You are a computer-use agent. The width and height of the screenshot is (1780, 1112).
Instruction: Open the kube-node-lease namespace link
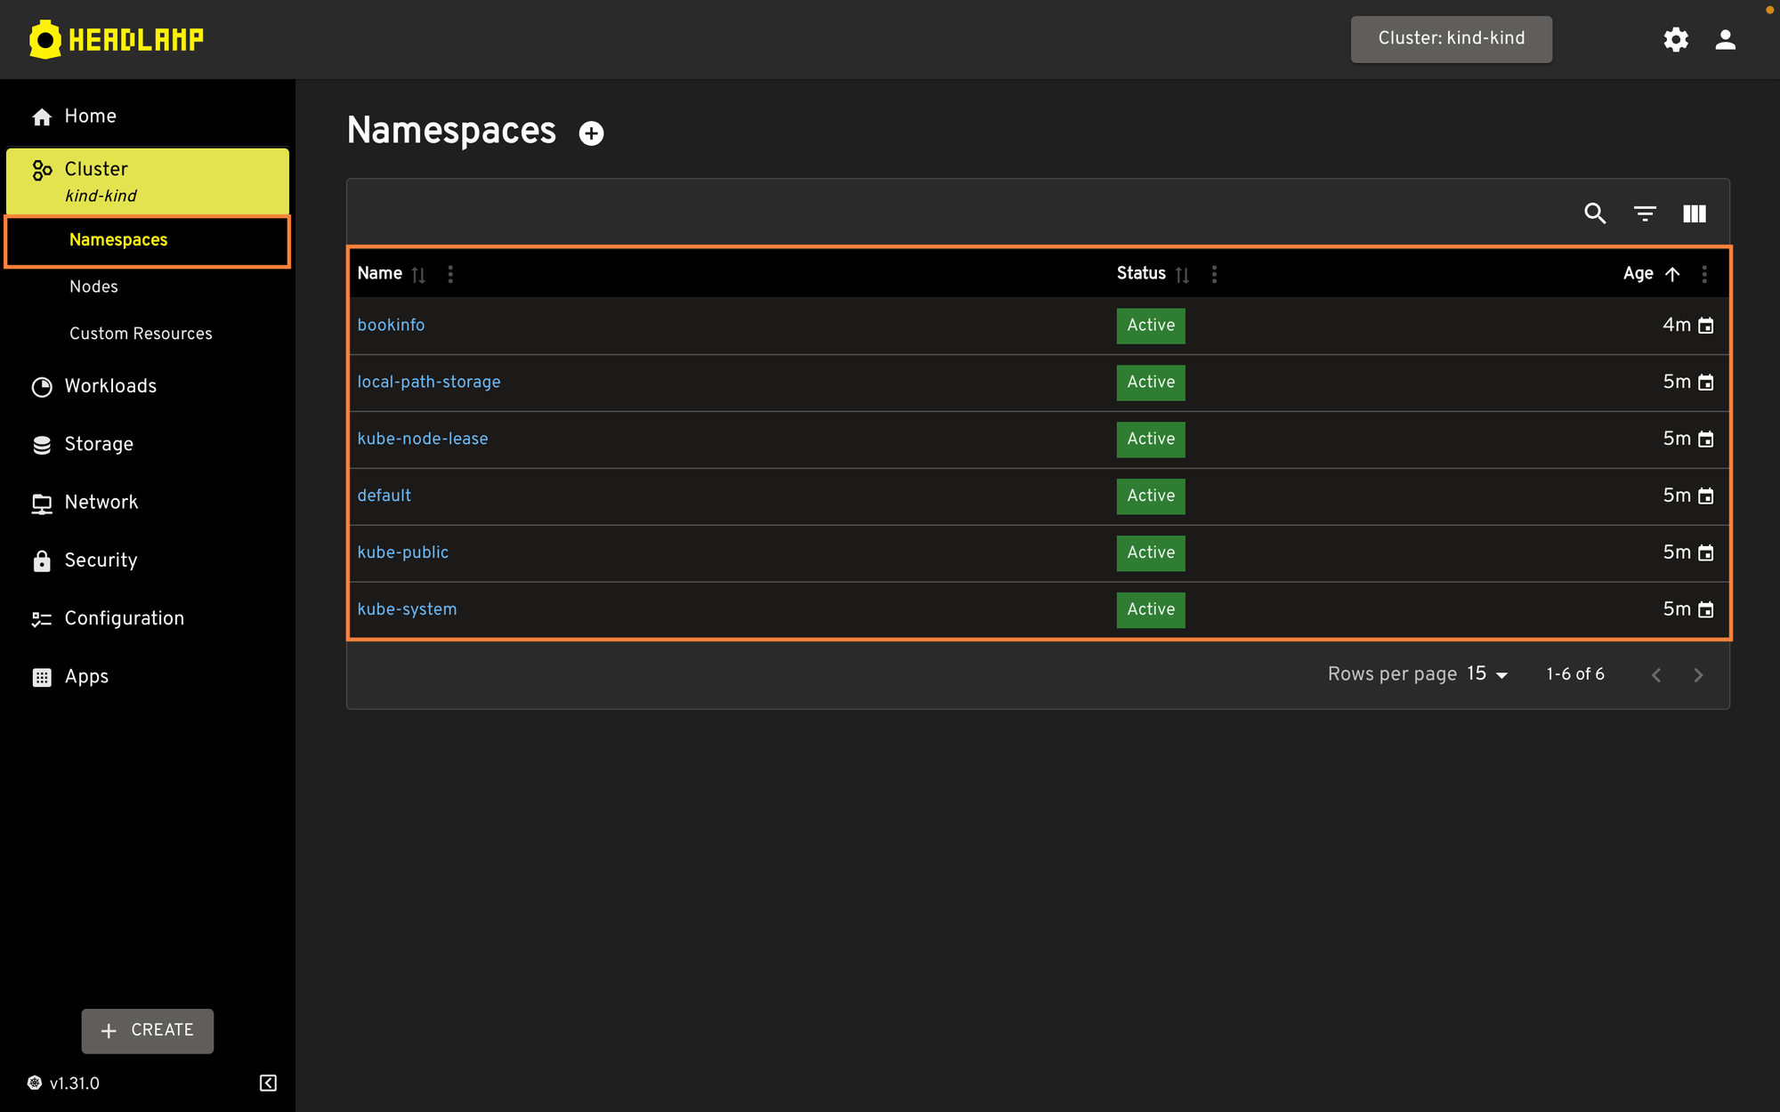pyautogui.click(x=423, y=439)
